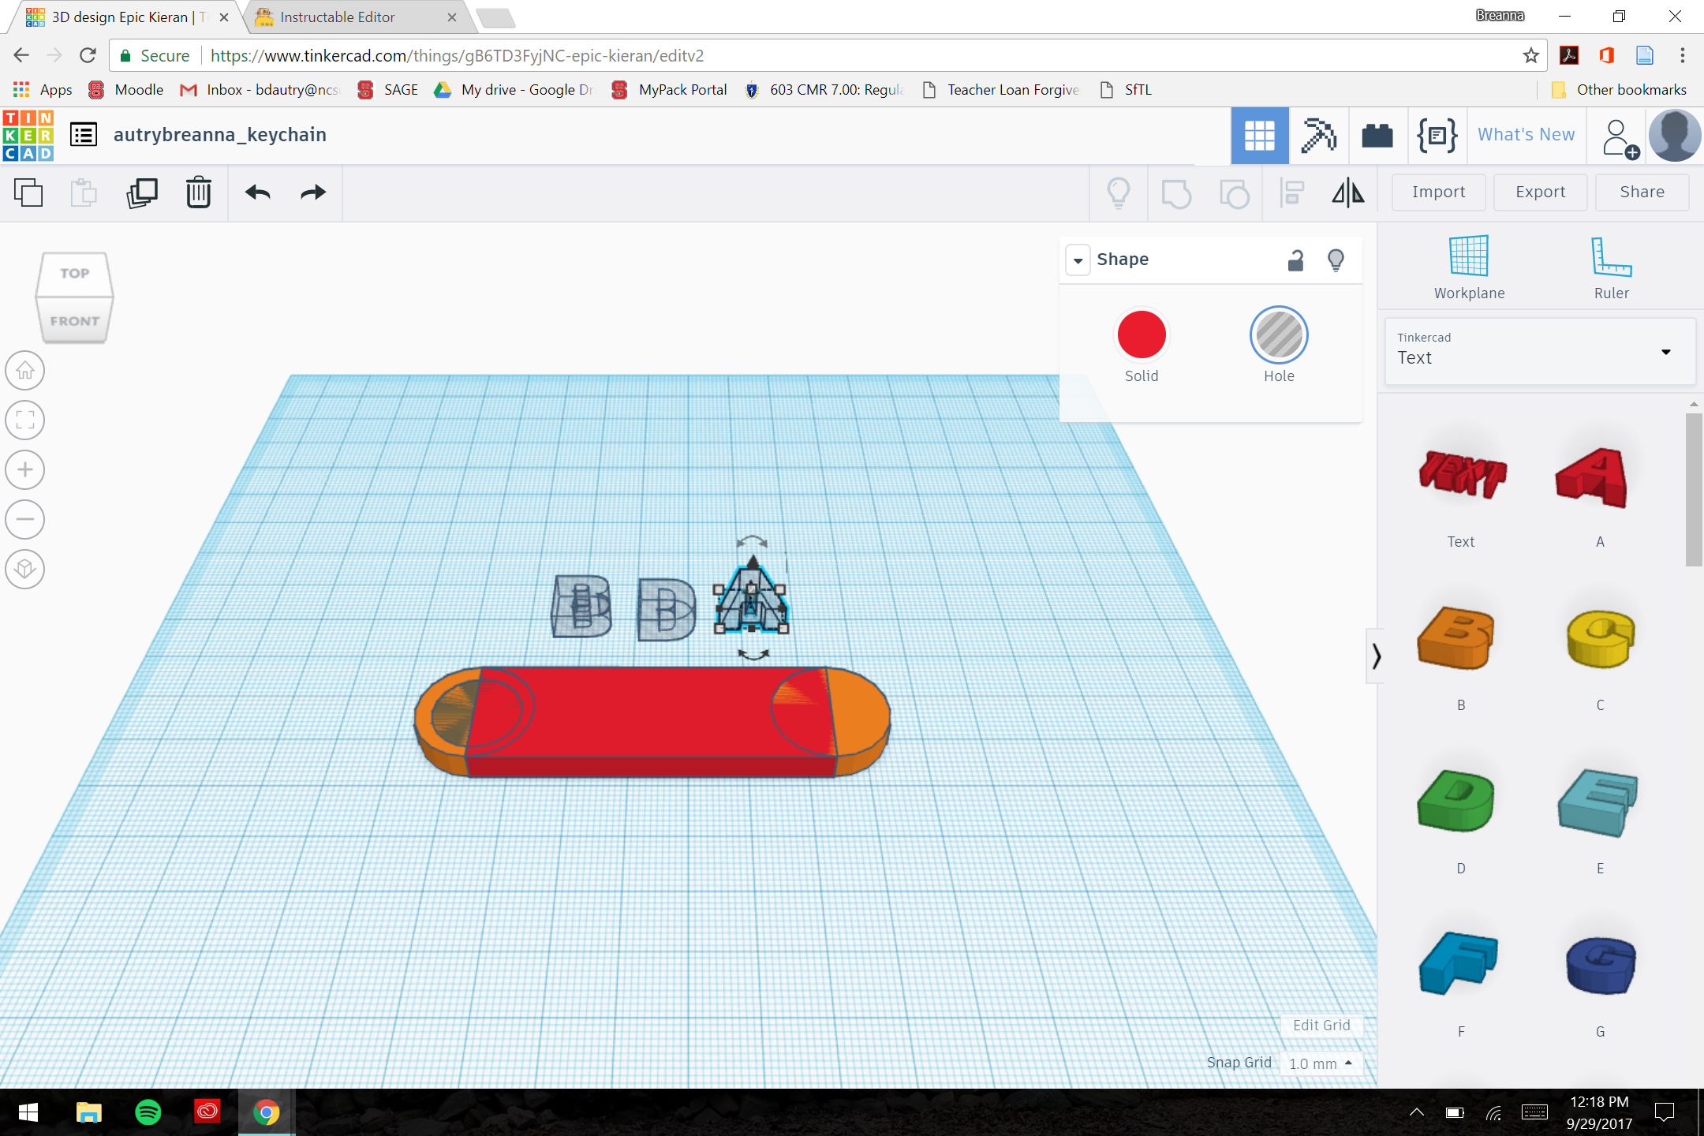Screen dimensions: 1704x1136
Task: Click the Duplicate tool icon
Action: (x=142, y=192)
